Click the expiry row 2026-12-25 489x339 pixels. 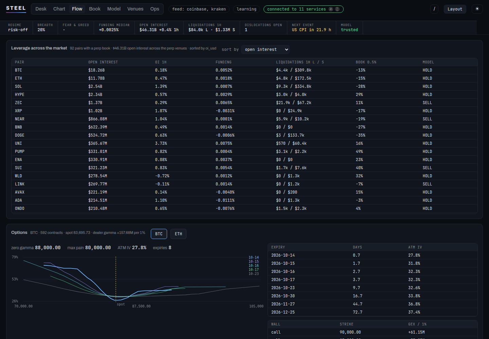point(373,312)
